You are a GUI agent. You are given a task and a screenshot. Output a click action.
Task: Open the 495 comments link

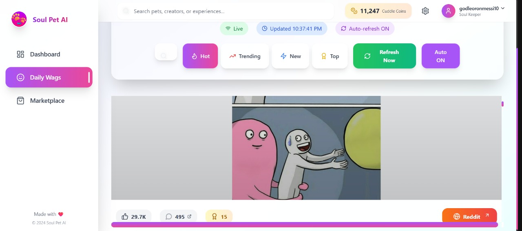point(178,217)
